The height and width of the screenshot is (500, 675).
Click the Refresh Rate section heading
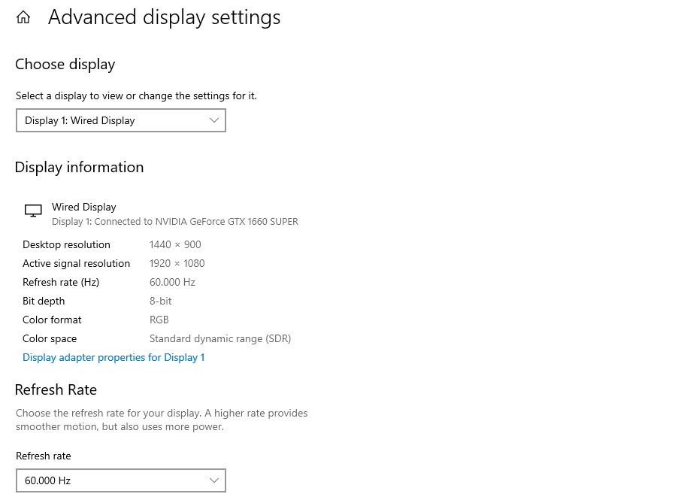pyautogui.click(x=56, y=390)
